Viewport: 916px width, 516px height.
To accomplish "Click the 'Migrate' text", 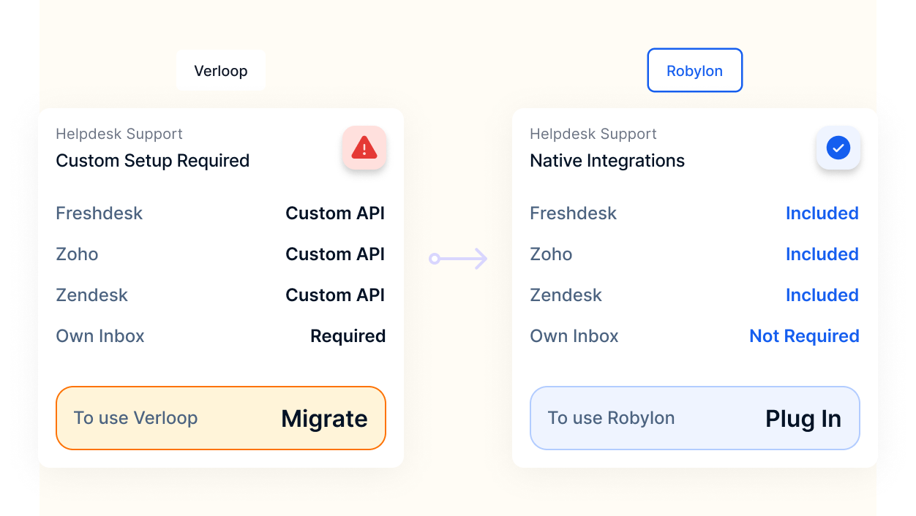I will (325, 419).
